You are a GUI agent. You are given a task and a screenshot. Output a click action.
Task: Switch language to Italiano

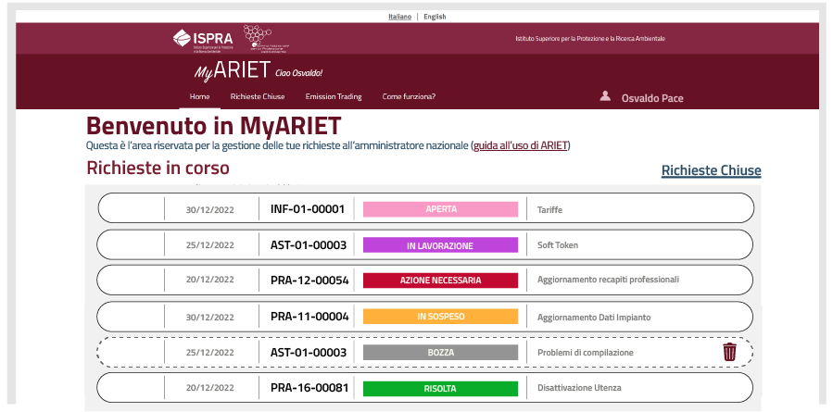(400, 17)
